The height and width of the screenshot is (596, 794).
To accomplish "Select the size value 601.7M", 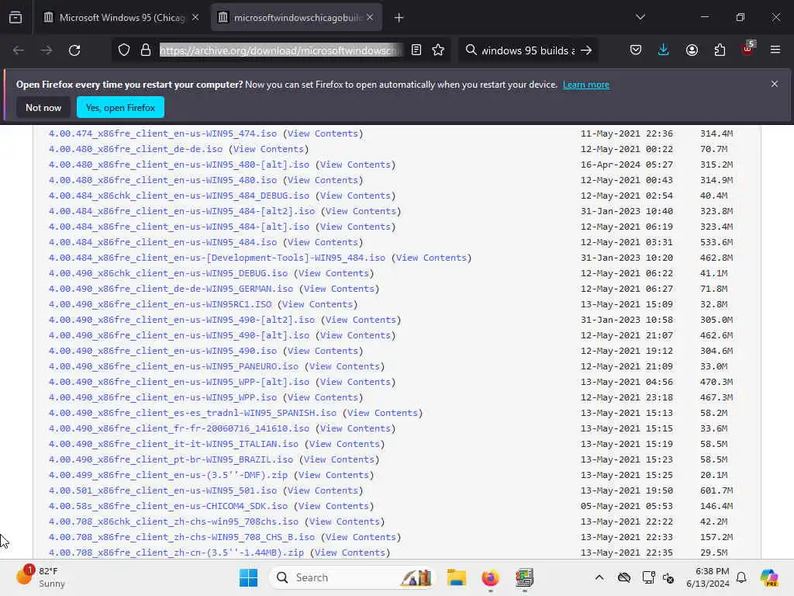I will pyautogui.click(x=716, y=490).
